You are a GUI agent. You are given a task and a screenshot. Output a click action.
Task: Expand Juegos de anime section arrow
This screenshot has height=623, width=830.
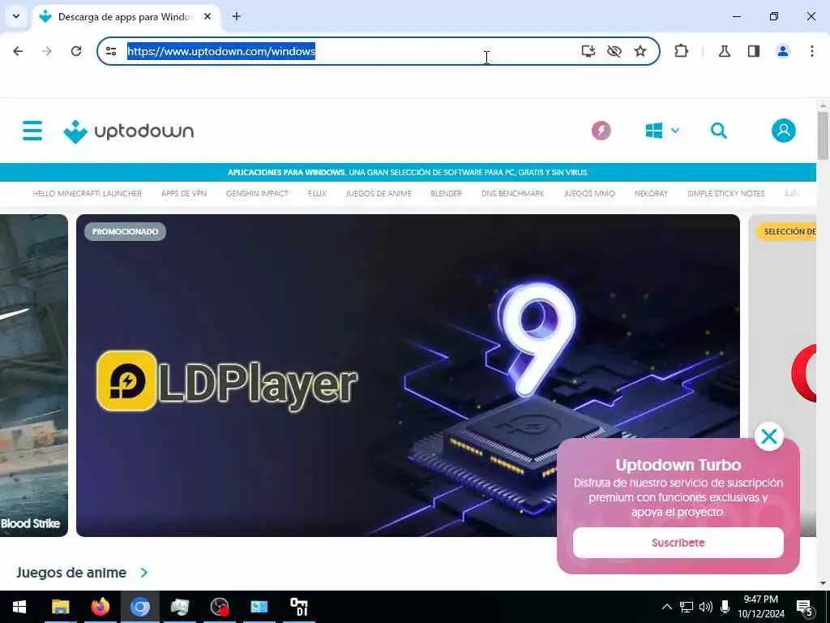point(144,573)
